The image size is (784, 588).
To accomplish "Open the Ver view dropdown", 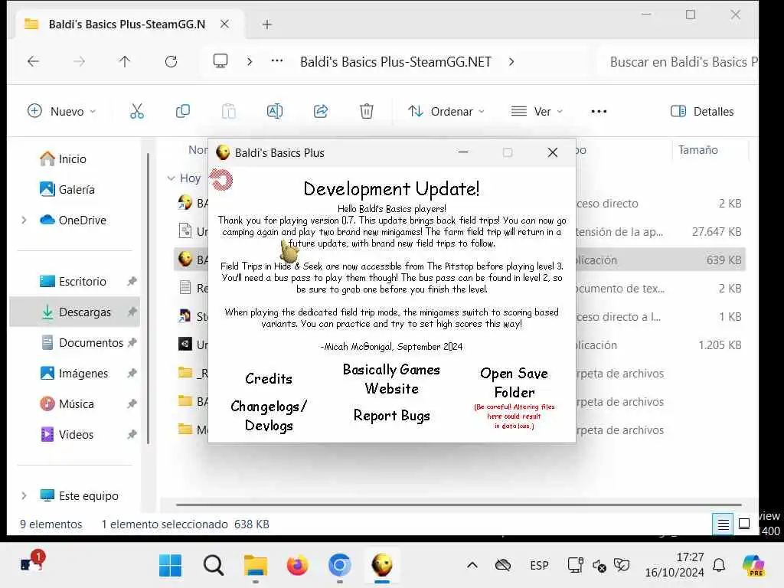I will tap(537, 111).
